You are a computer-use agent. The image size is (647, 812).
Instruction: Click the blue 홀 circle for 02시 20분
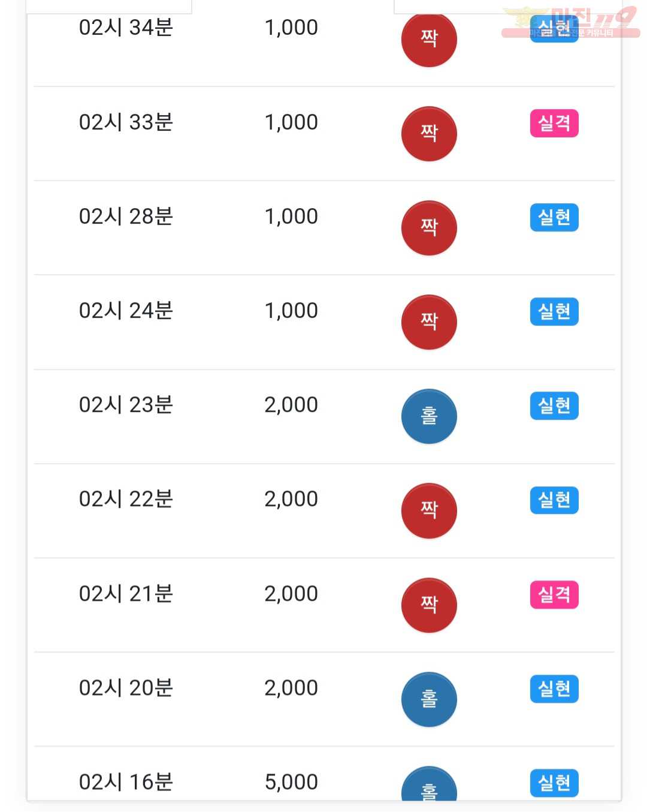(429, 699)
